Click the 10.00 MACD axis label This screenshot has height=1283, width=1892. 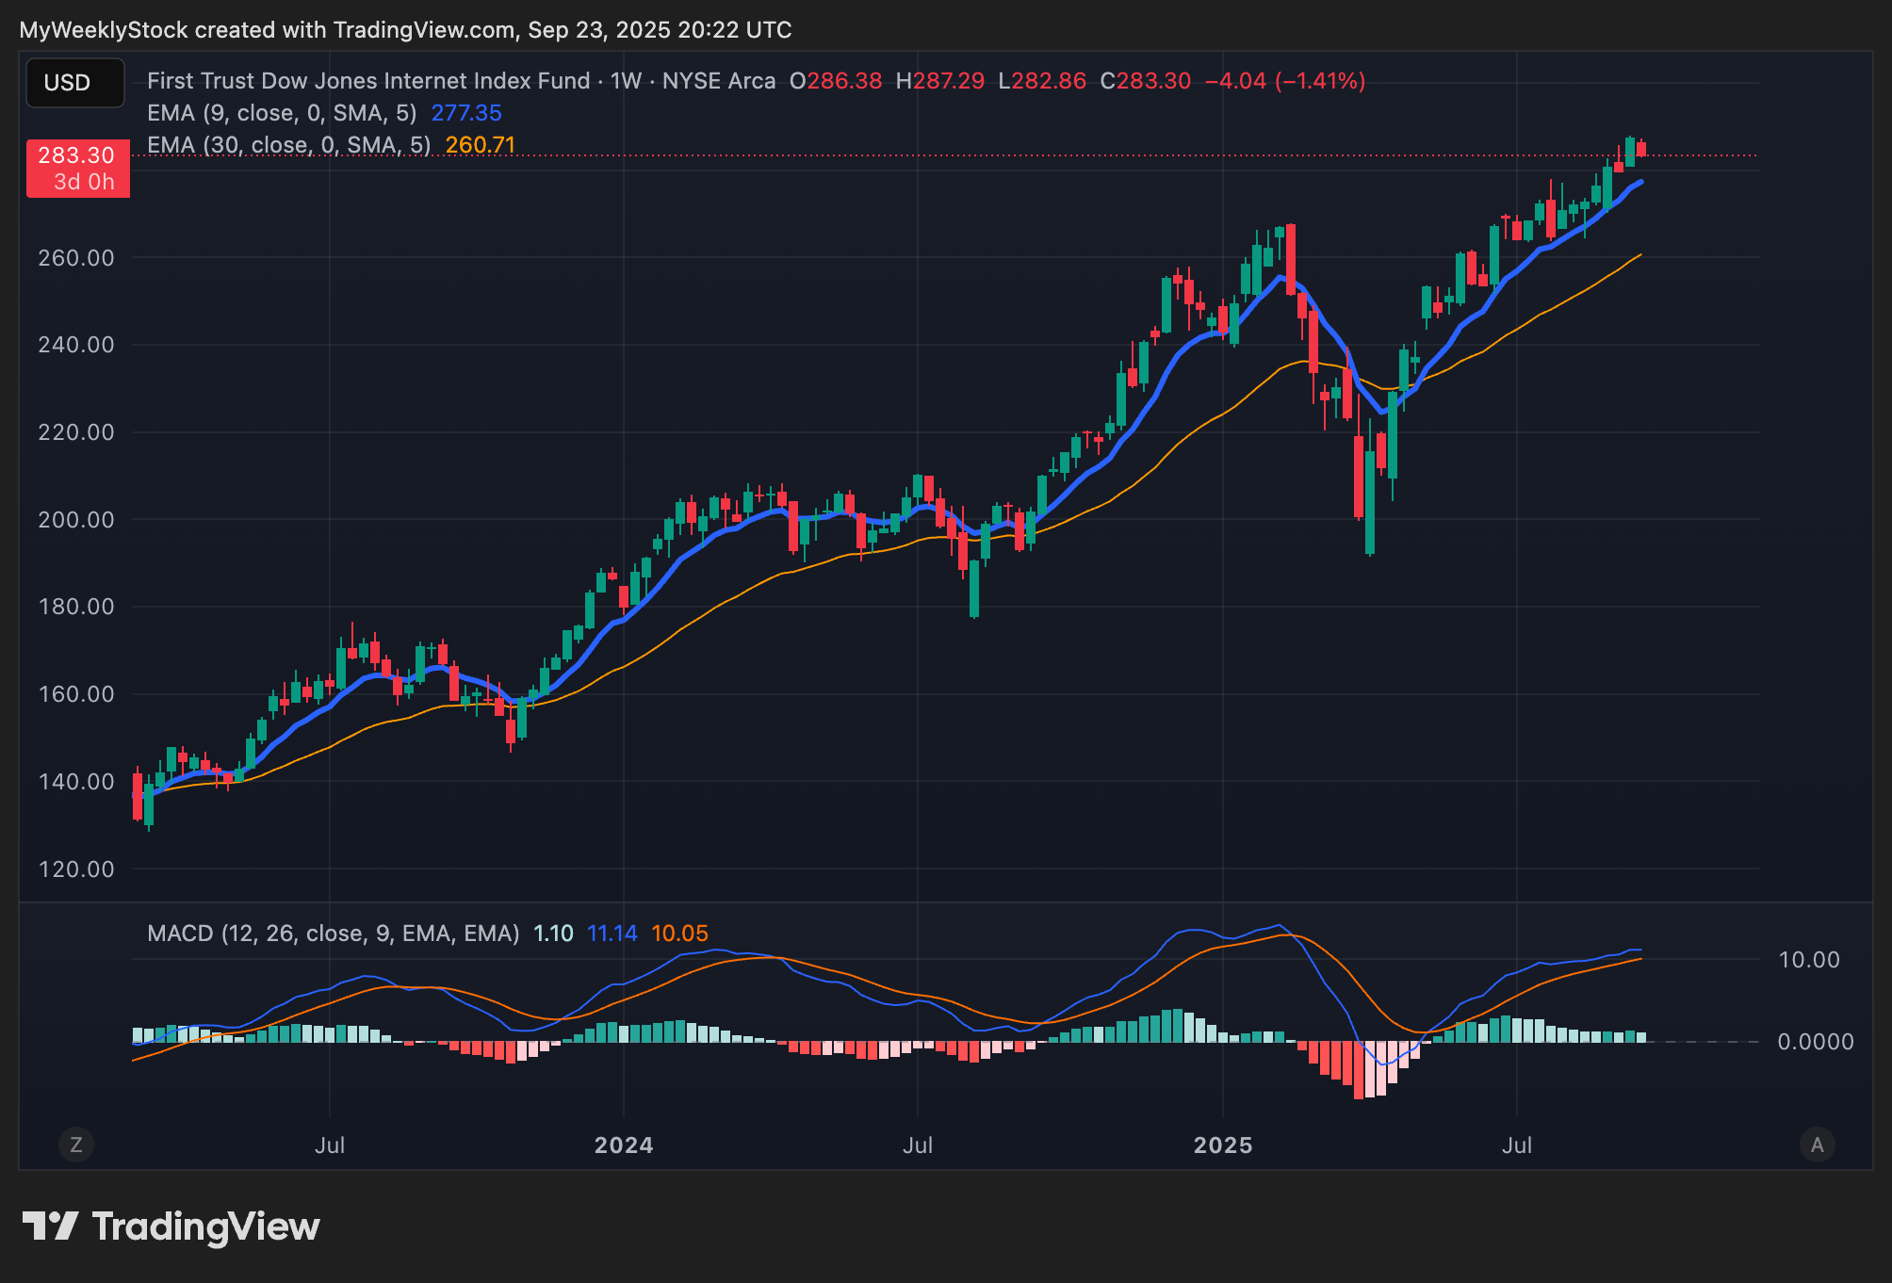tap(1808, 960)
